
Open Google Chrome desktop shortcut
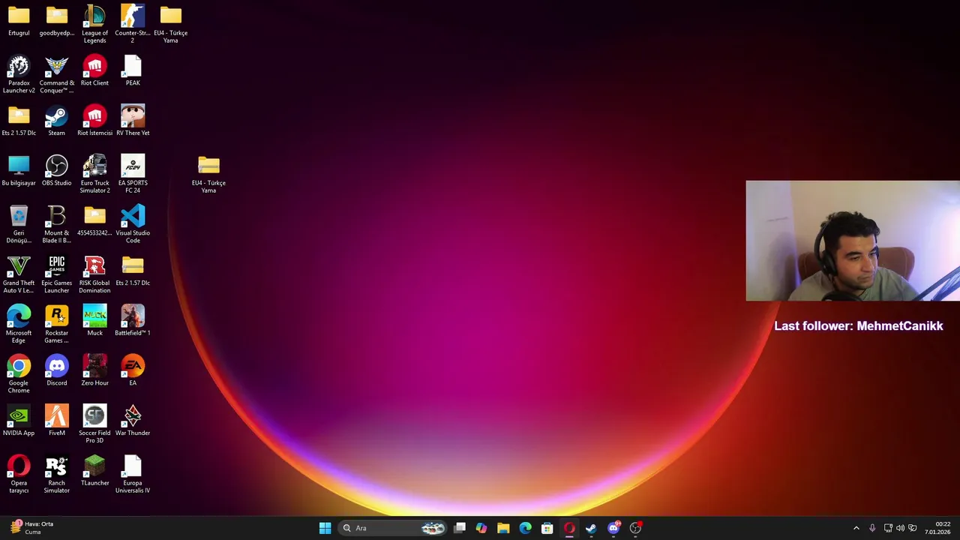point(19,374)
